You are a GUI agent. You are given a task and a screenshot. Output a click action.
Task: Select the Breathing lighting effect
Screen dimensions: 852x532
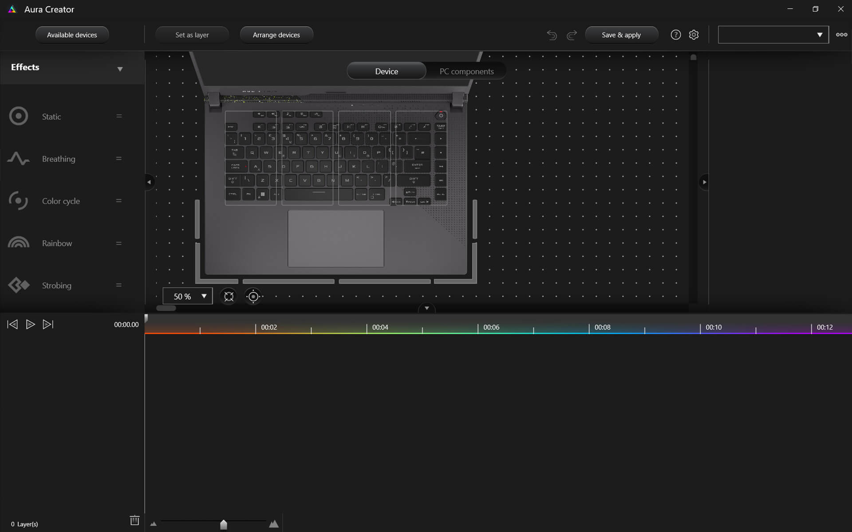click(58, 158)
